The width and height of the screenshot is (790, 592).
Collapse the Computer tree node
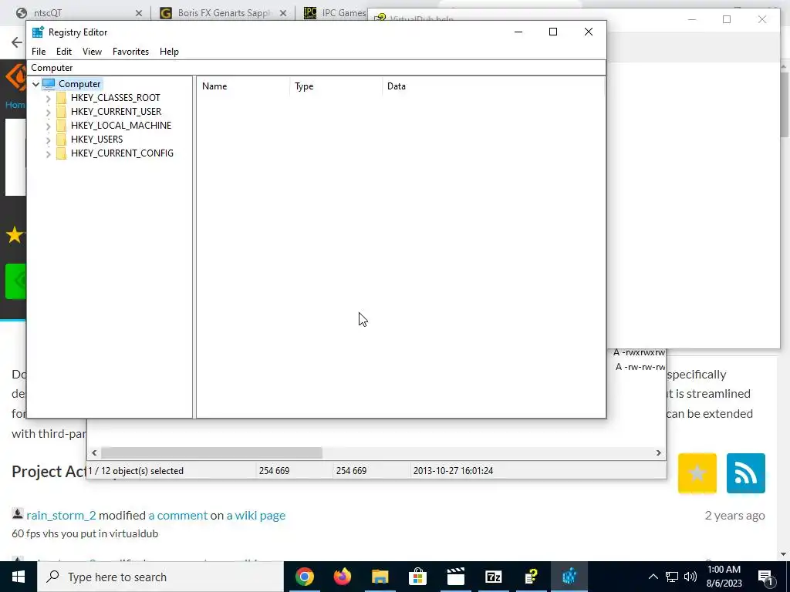(x=35, y=84)
